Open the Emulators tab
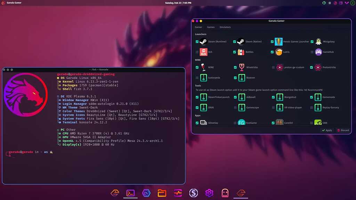Viewport: 356px width, 200px height. click(x=225, y=27)
